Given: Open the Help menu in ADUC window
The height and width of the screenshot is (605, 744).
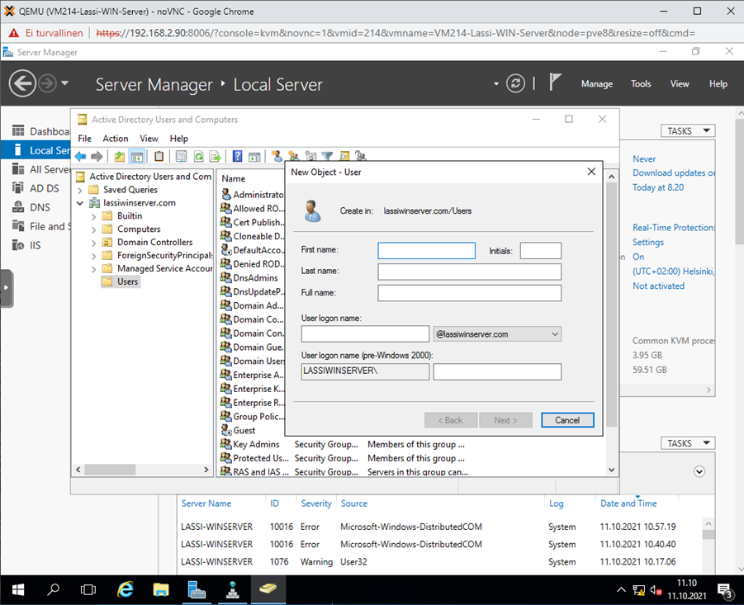Looking at the screenshot, I should point(179,139).
